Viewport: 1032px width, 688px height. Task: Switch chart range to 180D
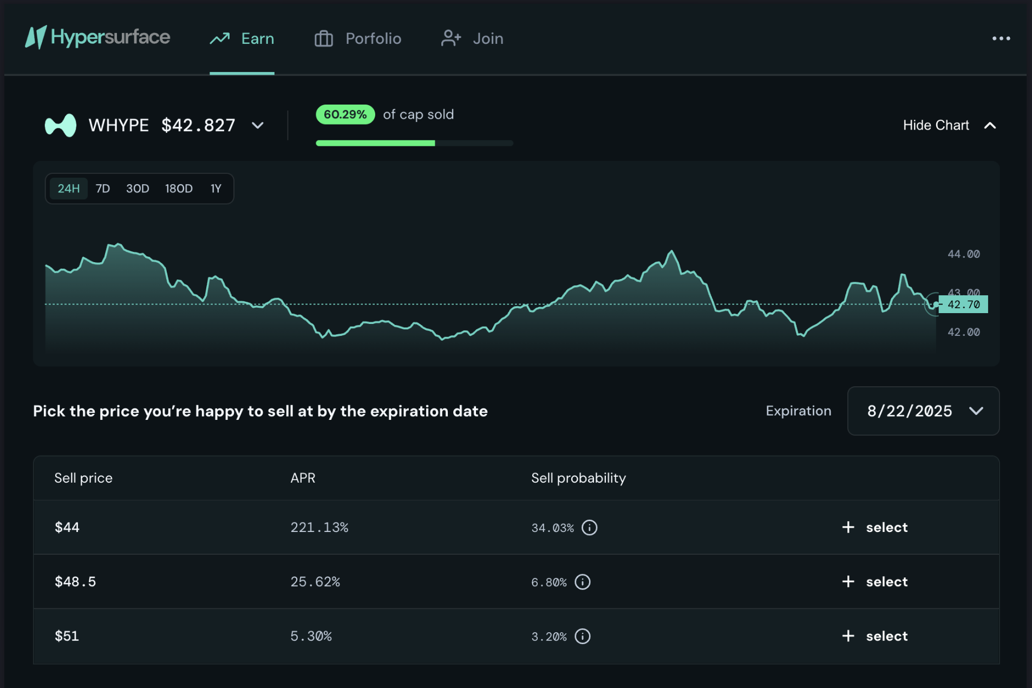tap(179, 189)
